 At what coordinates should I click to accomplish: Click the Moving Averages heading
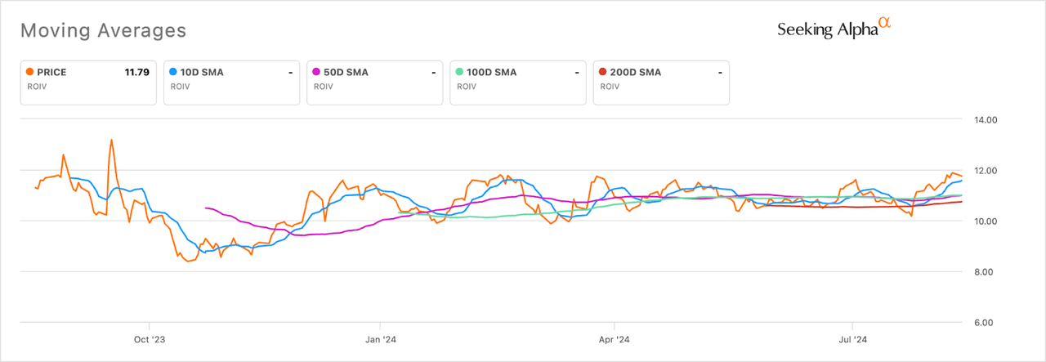(x=103, y=31)
